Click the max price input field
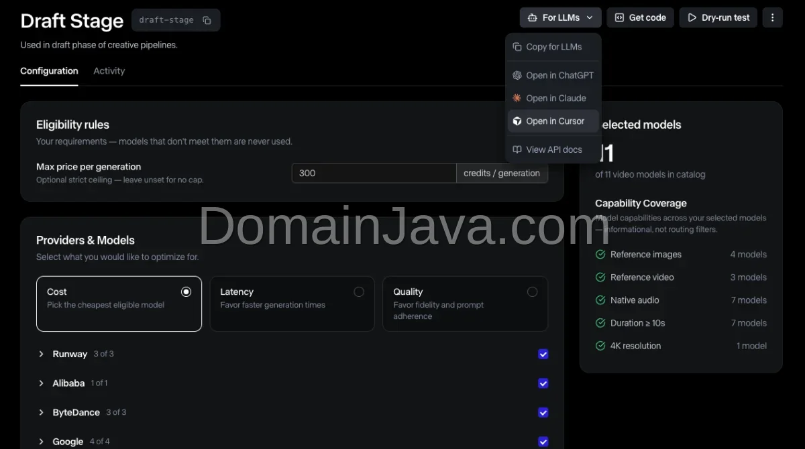Viewport: 805px width, 449px height. point(374,173)
